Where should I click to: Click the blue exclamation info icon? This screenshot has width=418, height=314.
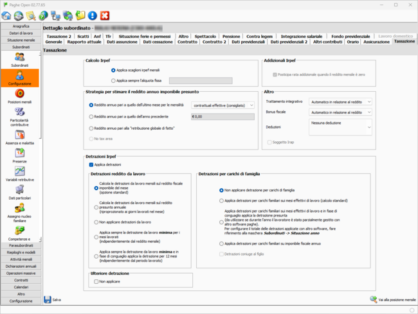click(x=93, y=15)
